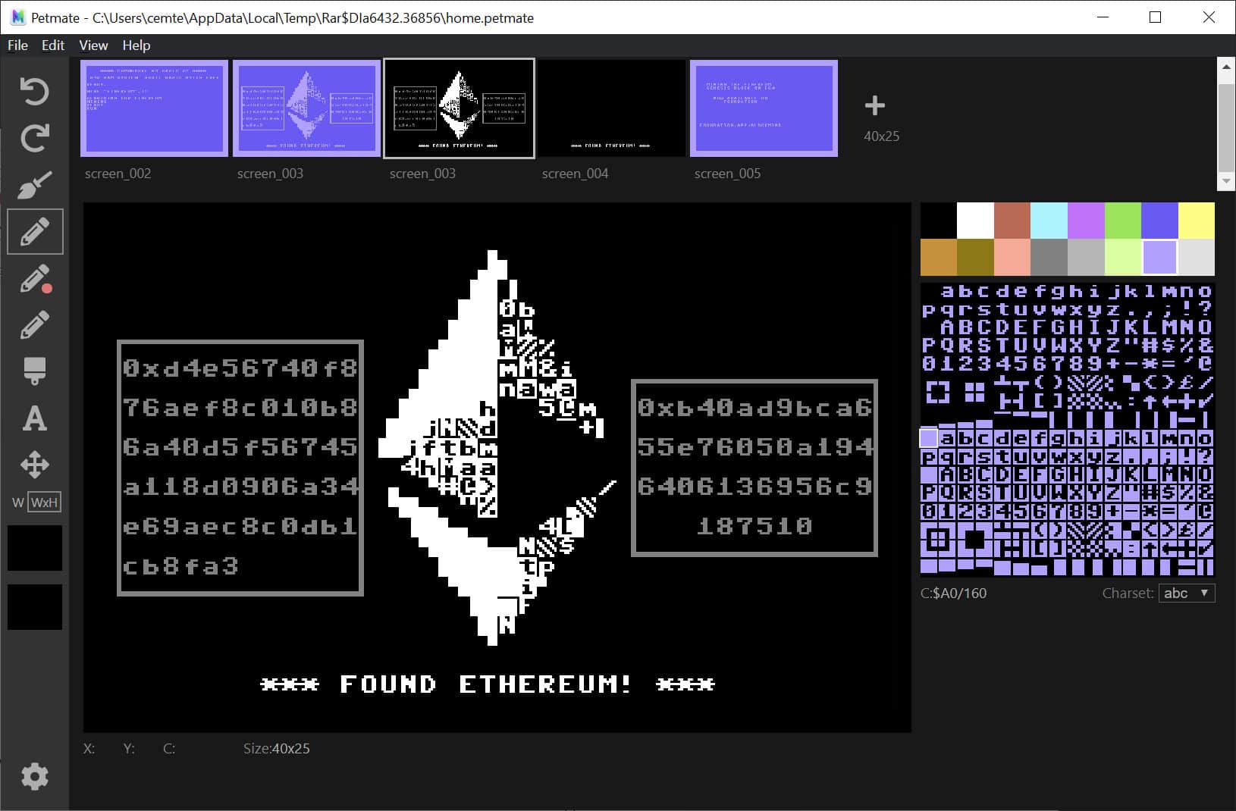
Task: Open the WxH canvas resize option
Action: tap(44, 502)
